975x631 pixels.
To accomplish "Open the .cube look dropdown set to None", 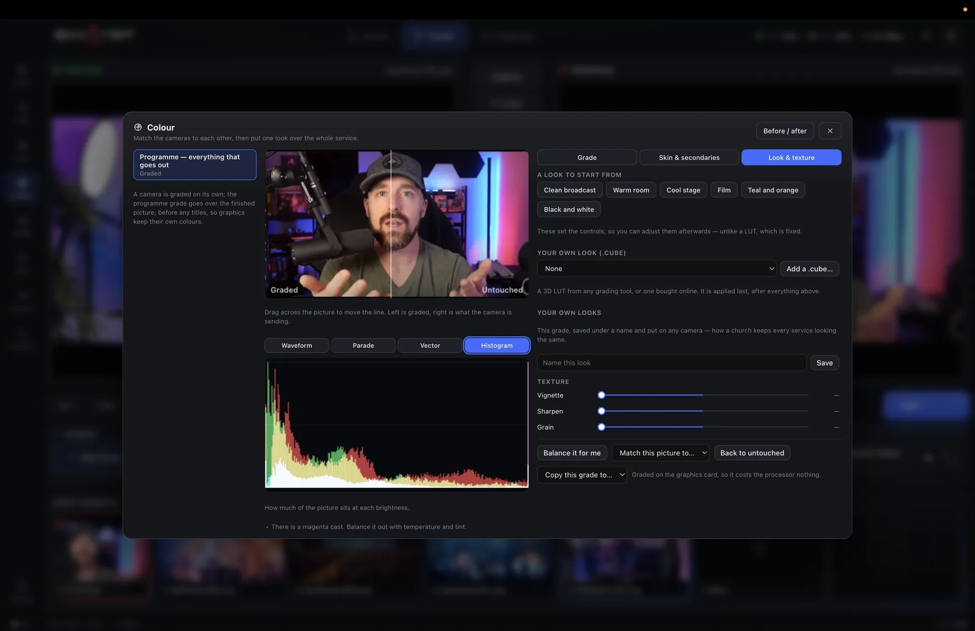I will tap(657, 269).
